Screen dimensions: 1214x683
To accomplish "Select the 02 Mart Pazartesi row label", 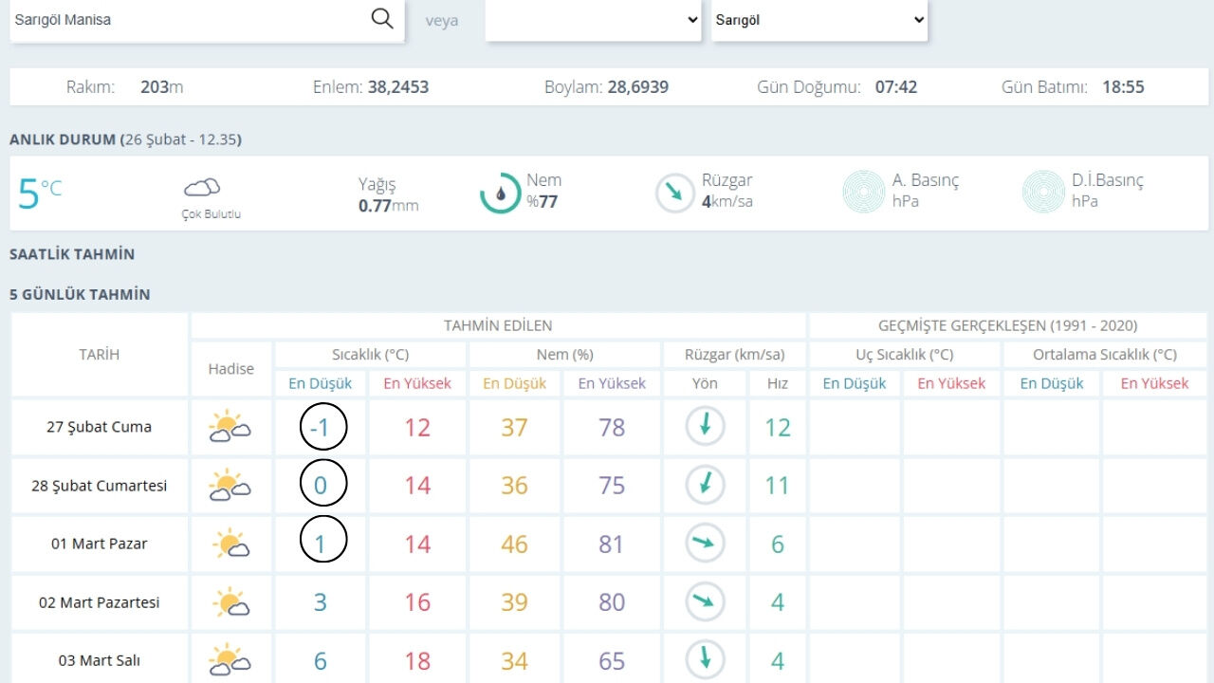I will tap(100, 602).
